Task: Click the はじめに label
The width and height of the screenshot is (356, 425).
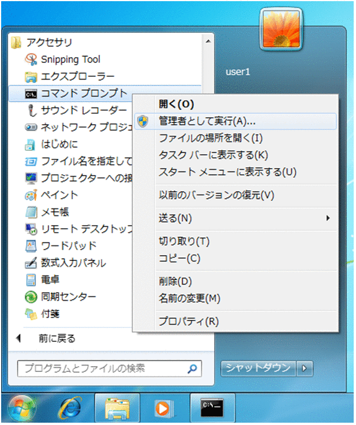Action: coord(59,144)
